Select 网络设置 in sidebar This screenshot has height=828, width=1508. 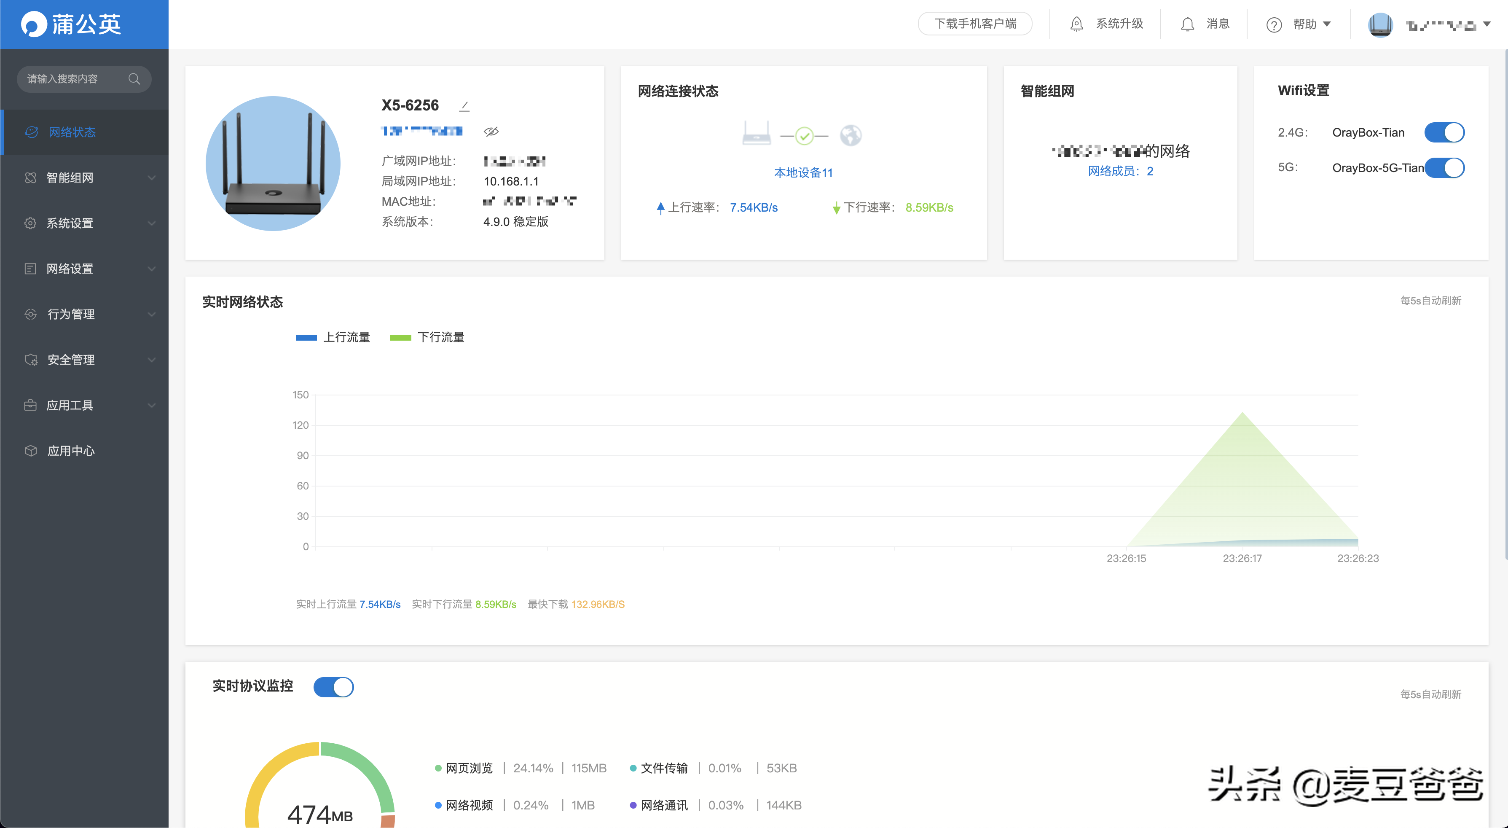pyautogui.click(x=84, y=269)
